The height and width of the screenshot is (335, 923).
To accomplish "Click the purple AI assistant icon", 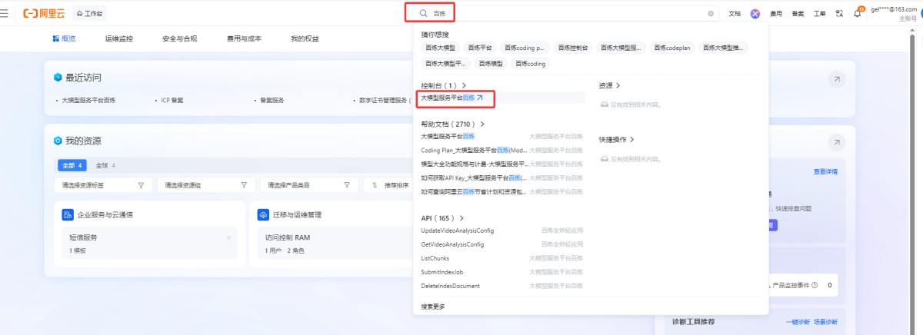I will 755,13.
